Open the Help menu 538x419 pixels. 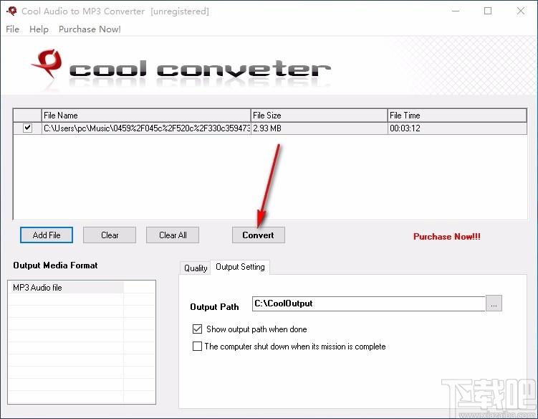point(39,29)
